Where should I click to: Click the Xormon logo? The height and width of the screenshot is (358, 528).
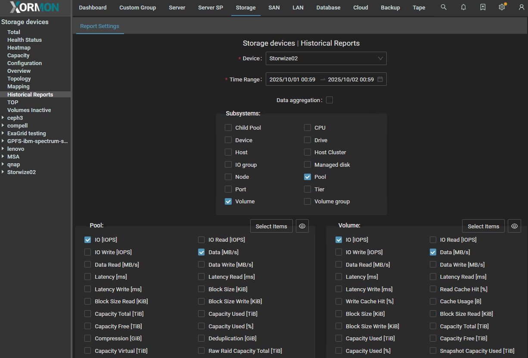[34, 7]
